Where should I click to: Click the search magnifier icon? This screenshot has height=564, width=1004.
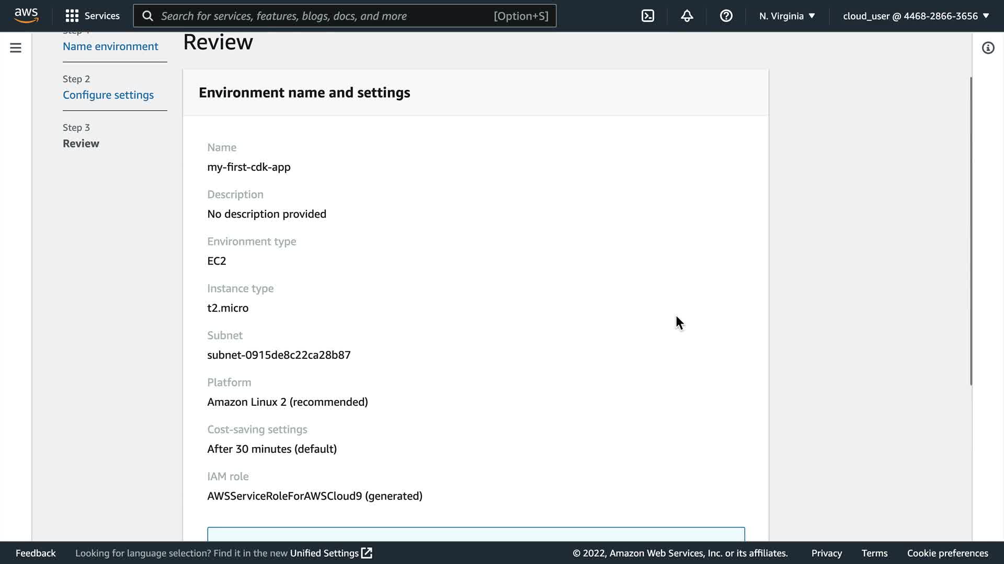(148, 16)
